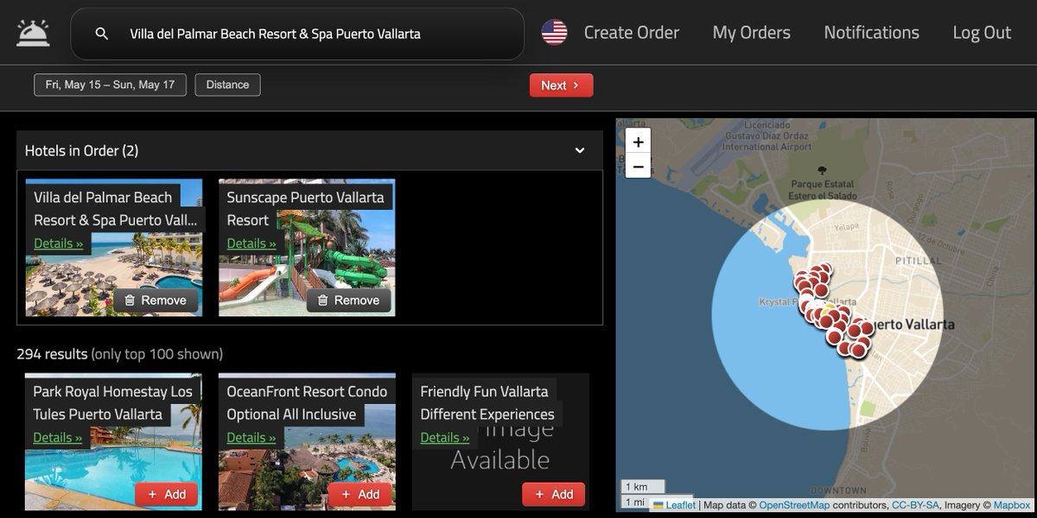Viewport: 1037px width, 518px height.
Task: Zoom in on the map
Action: [638, 142]
